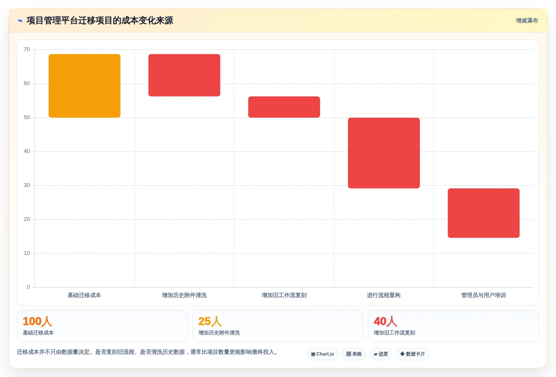This screenshot has height=377, width=556.
Task: Click the chart title 项目管理平台迁移项目的成本变化来源
Action: [x=100, y=21]
